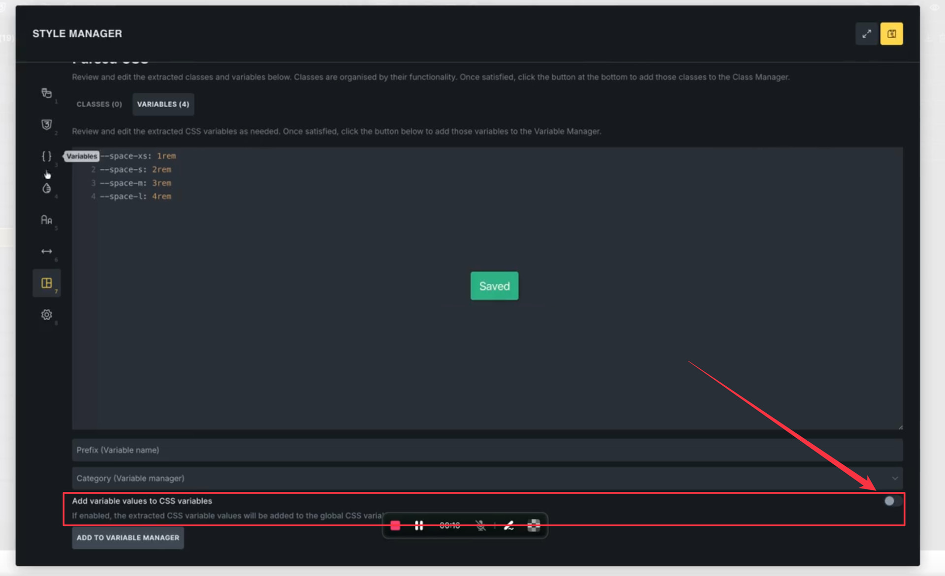Image resolution: width=945 pixels, height=576 pixels.
Task: Click Add to Variable Manager button
Action: point(128,538)
